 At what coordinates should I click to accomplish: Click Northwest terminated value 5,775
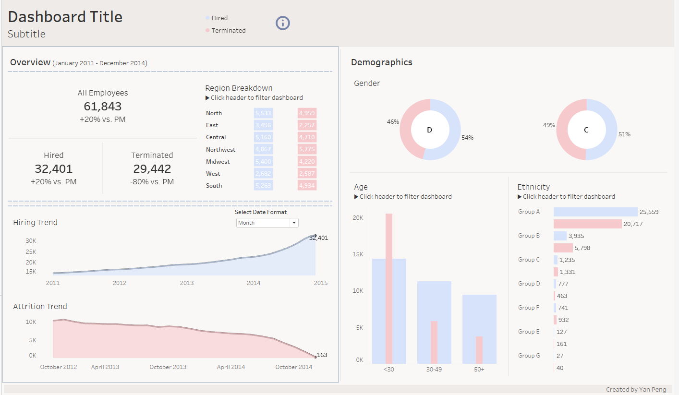(307, 149)
